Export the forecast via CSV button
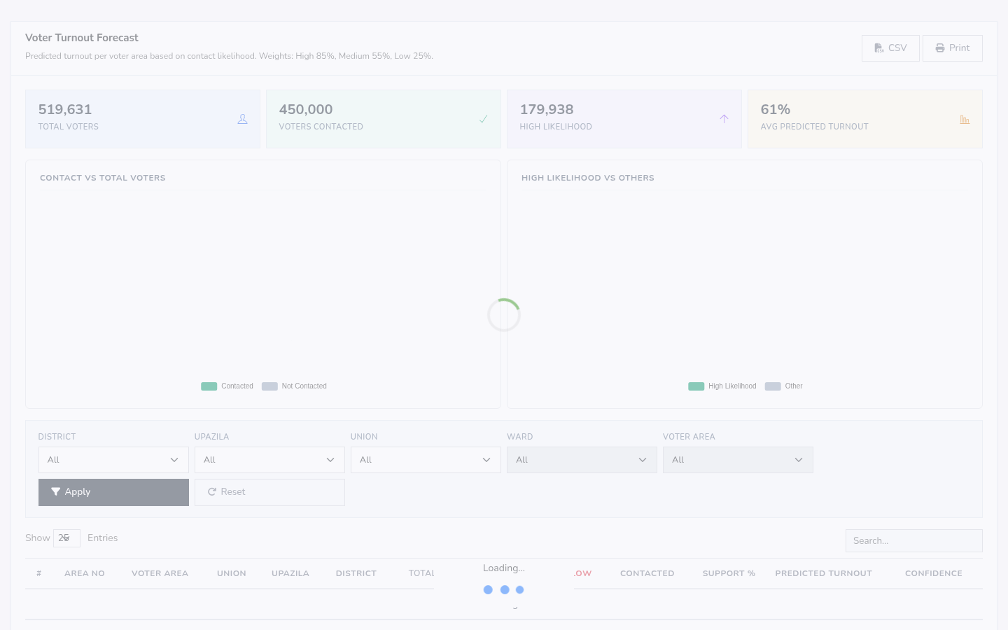Viewport: 1008px width, 630px height. click(x=890, y=48)
